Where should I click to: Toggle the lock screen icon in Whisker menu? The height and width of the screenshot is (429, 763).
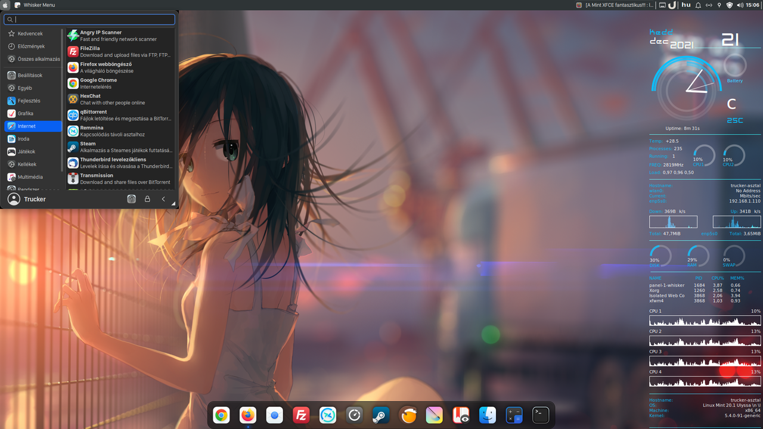(x=147, y=198)
